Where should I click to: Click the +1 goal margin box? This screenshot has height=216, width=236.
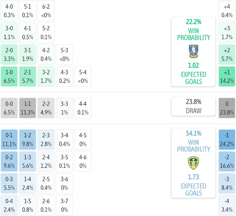point(227,76)
